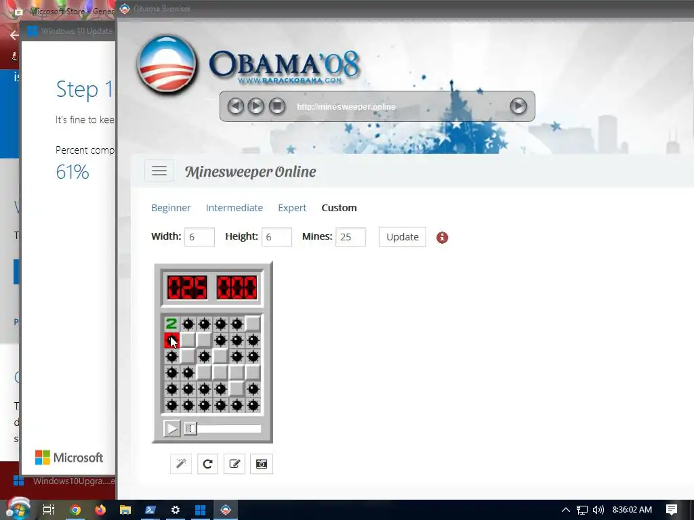Click the white replay progress track
694x520 pixels.
pos(229,428)
